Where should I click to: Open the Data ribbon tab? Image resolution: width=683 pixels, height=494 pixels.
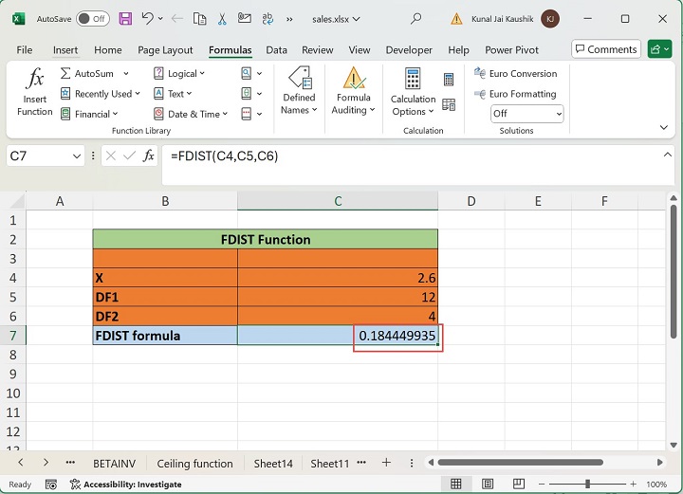click(276, 49)
